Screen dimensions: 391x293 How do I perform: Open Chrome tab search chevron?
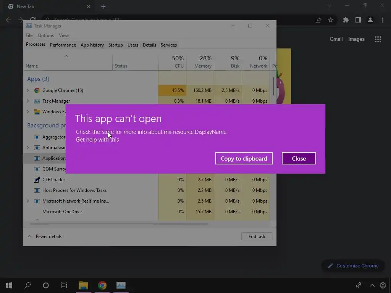(x=330, y=5)
